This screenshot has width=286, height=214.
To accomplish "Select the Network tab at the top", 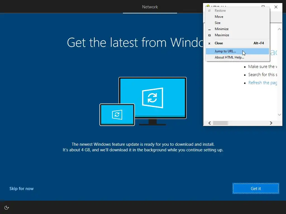I will coord(150,7).
